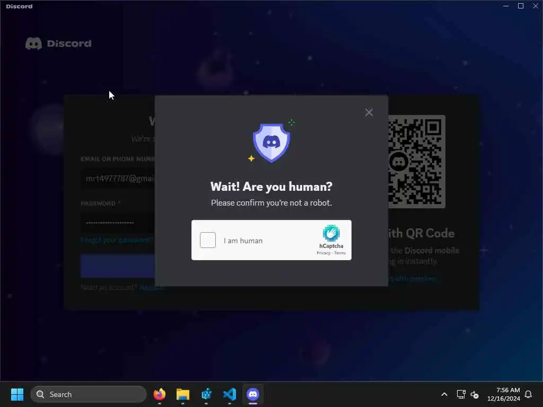This screenshot has height=407, width=543.
Task: Click the hCaptcha logo
Action: (x=331, y=233)
